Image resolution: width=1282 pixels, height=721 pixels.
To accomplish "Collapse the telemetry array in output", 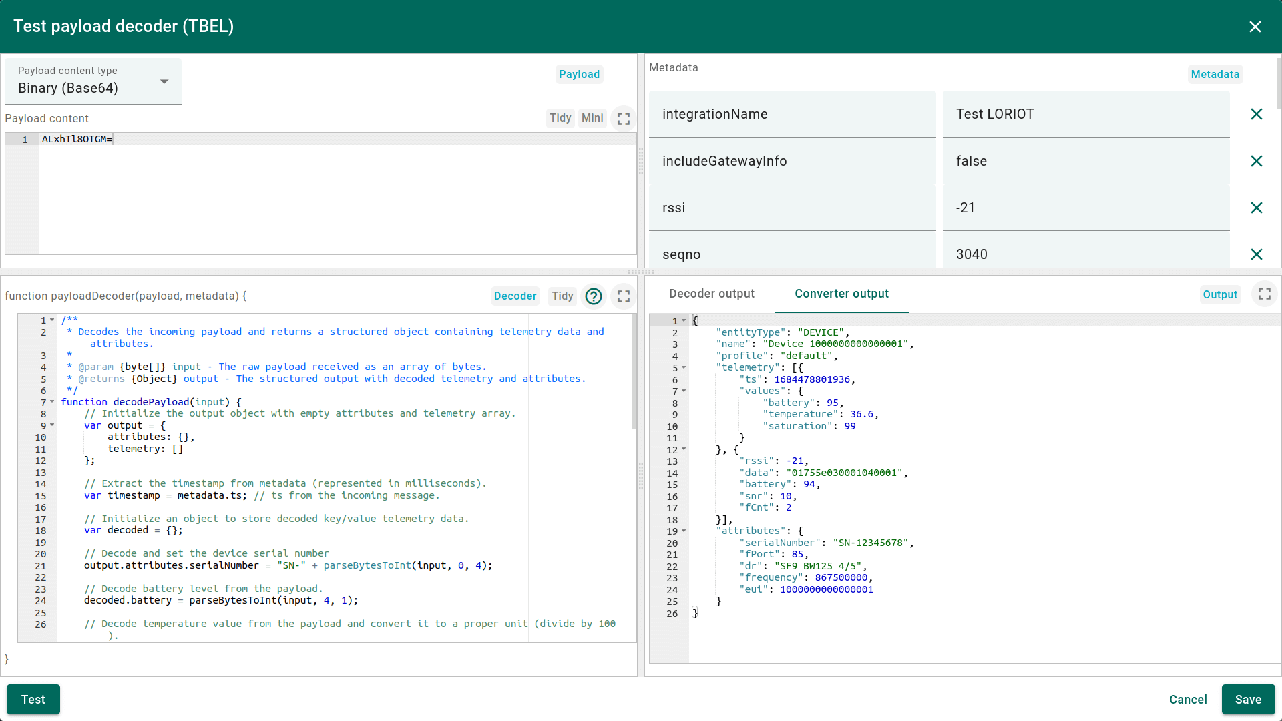I will (684, 368).
